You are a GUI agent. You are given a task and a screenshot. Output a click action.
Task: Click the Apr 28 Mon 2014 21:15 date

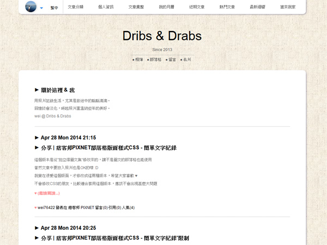pyautogui.click(x=69, y=138)
